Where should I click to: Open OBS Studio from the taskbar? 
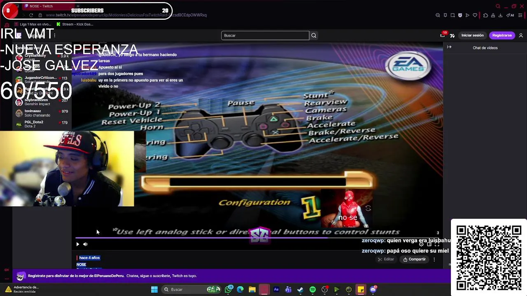click(324, 289)
